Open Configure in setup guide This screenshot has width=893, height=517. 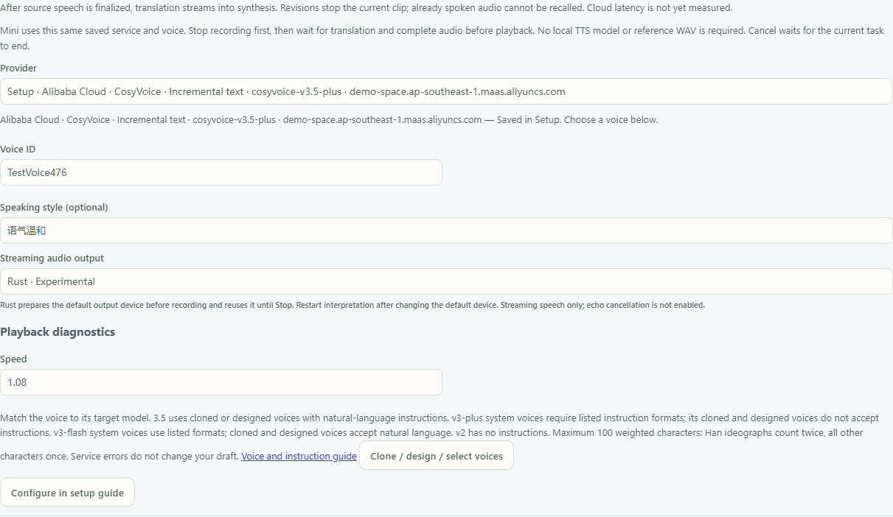tap(67, 493)
